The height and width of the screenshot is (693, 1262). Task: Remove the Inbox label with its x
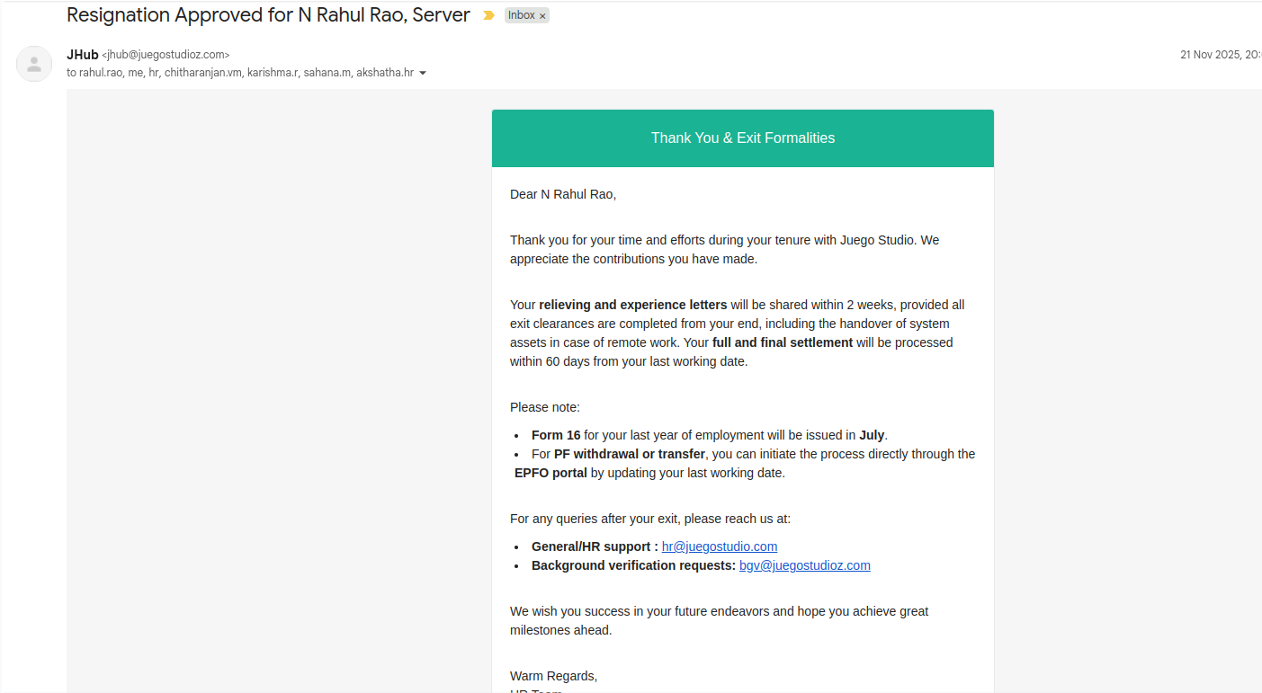pos(542,16)
